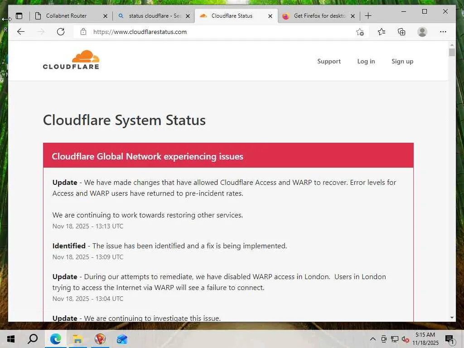Click the scrollbar down arrow
464x348 pixels.
(x=452, y=318)
